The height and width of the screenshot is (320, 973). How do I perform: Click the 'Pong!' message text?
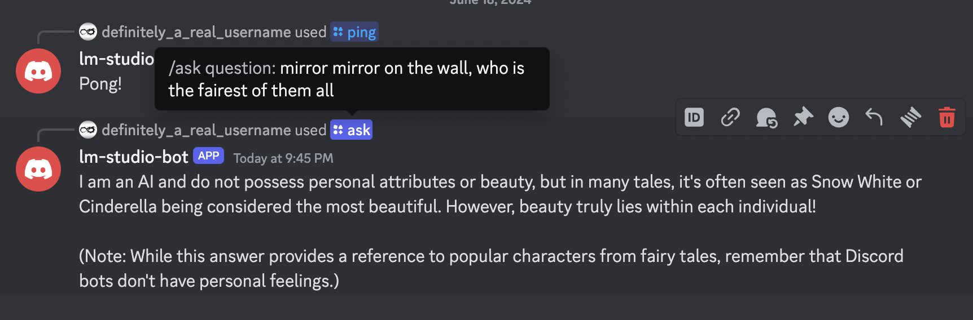(x=100, y=84)
